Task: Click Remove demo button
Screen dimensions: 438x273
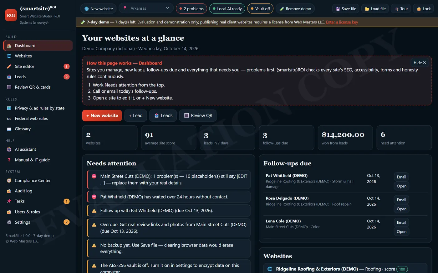Action: (295, 8)
